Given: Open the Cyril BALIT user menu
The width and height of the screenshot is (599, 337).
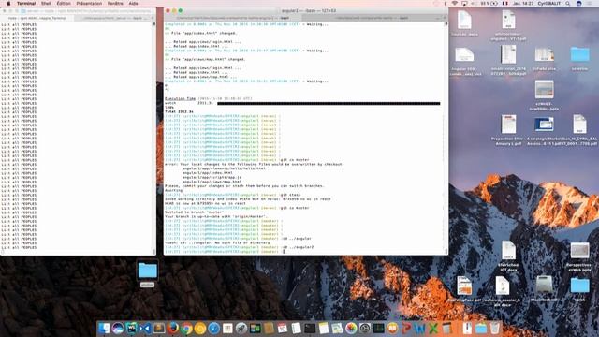Looking at the screenshot, I should [549, 4].
